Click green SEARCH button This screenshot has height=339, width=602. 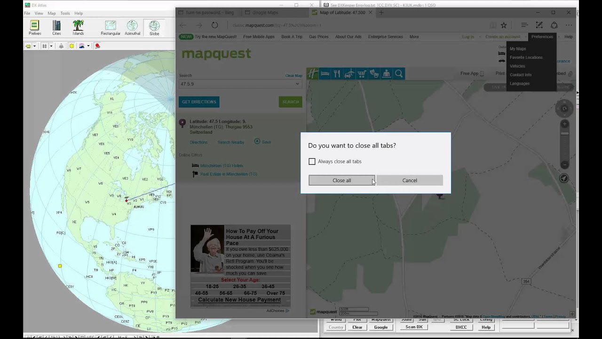pos(291,102)
